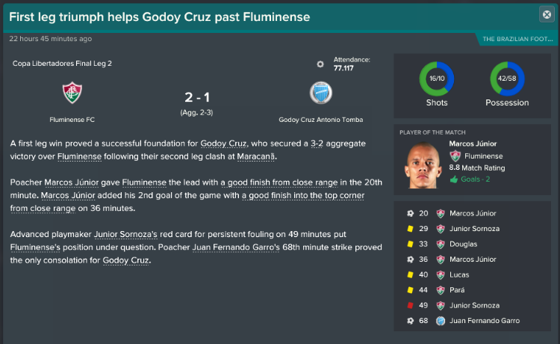Open The Brazilian Foot... source tab
Screen dimensions: 560x344
point(517,39)
